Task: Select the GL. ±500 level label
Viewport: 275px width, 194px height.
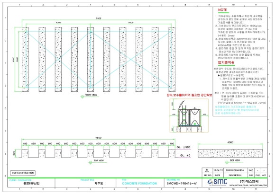Action: [x=183, y=147]
